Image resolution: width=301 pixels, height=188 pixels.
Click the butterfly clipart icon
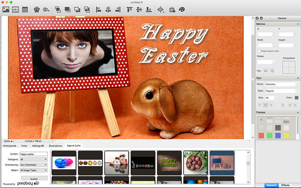(36, 9)
